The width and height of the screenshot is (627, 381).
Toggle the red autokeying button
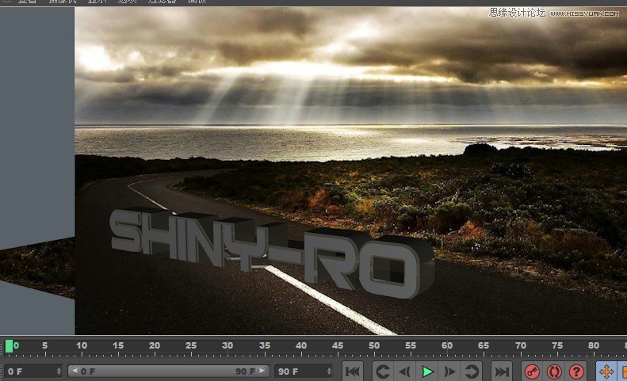click(x=554, y=371)
